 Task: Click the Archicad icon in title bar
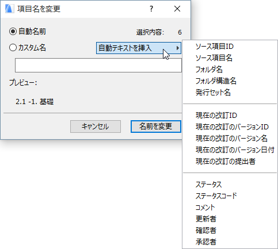pos(9,9)
